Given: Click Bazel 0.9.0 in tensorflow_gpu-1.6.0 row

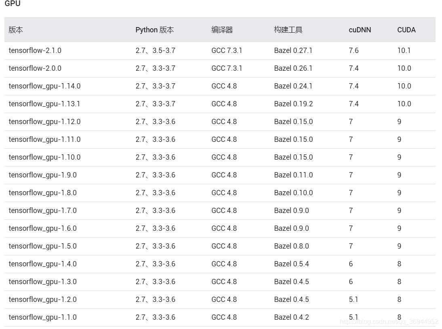Looking at the screenshot, I should [291, 228].
